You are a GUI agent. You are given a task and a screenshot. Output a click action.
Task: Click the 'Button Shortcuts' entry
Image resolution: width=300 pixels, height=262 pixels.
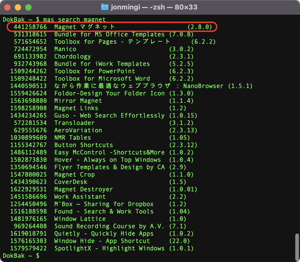pyautogui.click(x=84, y=145)
